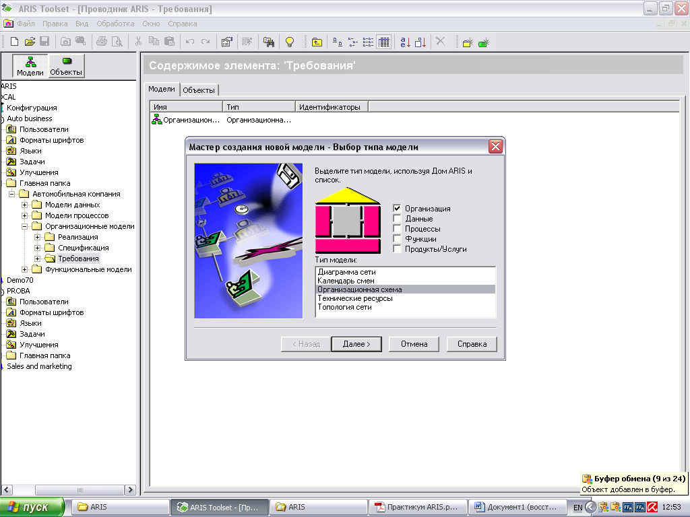The width and height of the screenshot is (690, 517).
Task: Expand the Требования folder
Action: point(38,258)
